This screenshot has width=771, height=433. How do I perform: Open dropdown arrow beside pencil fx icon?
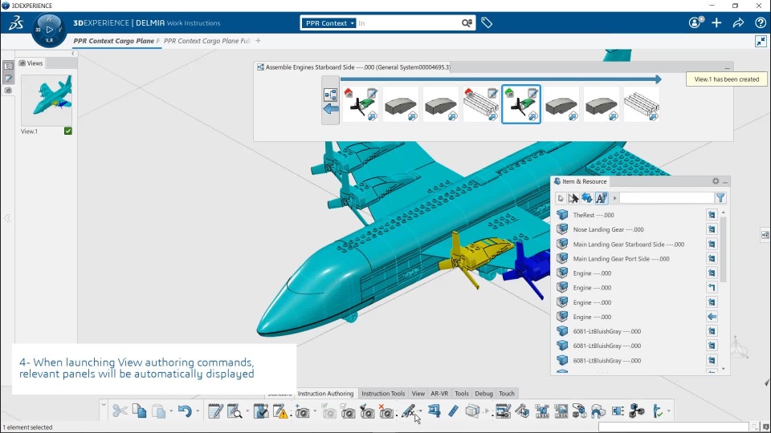click(x=420, y=411)
